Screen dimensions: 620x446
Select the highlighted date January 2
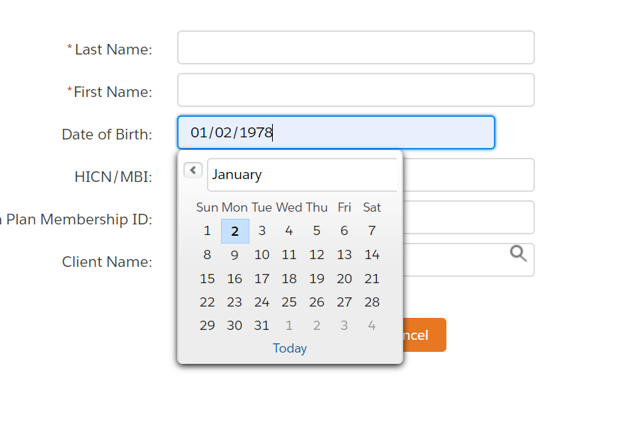235,231
